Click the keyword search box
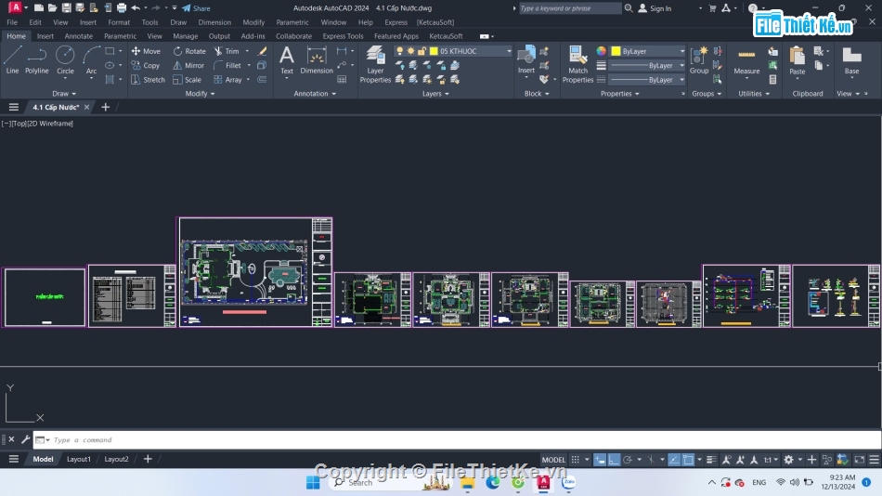The width and height of the screenshot is (882, 496). (x=569, y=7)
